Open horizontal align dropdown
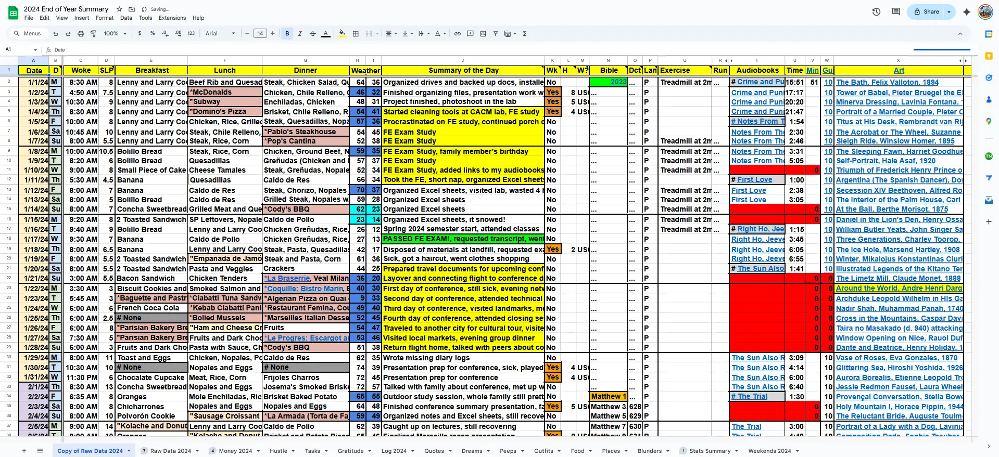The height and width of the screenshot is (457, 999). point(391,34)
